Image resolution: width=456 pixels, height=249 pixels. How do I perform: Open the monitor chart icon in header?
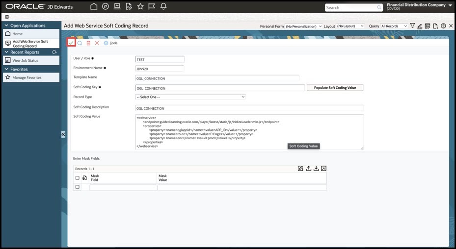tap(117, 6)
